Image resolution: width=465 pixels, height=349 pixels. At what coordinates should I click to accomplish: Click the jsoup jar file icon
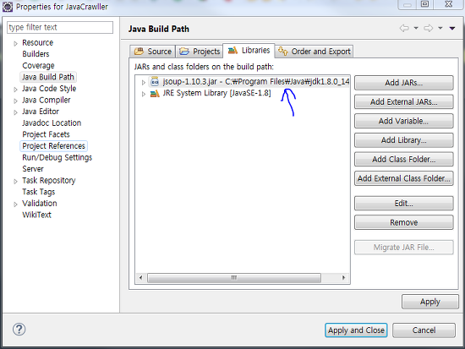pos(155,81)
